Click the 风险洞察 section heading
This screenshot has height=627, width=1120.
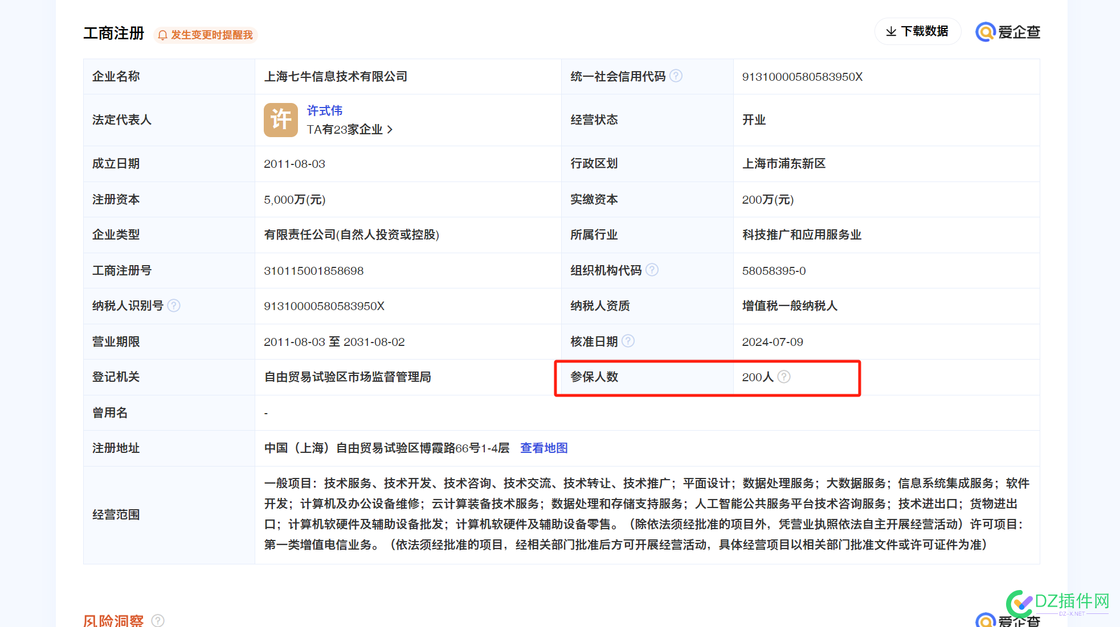click(x=113, y=621)
